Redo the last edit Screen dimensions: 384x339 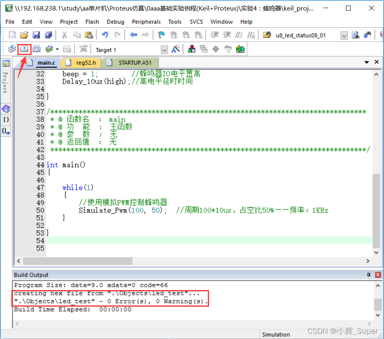[x=117, y=35]
